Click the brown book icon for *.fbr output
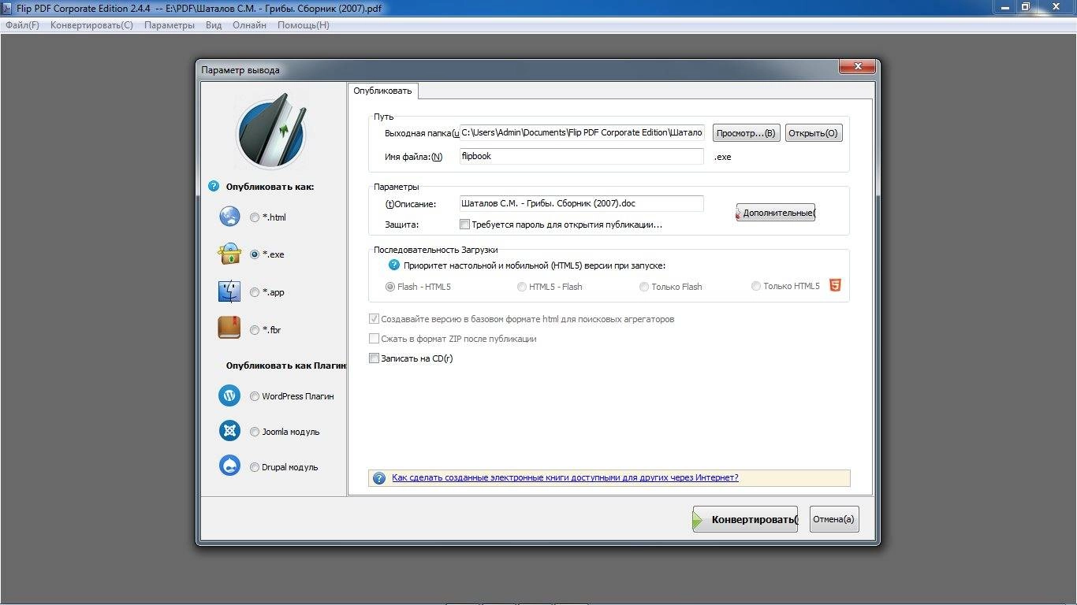This screenshot has height=605, width=1077. tap(229, 328)
